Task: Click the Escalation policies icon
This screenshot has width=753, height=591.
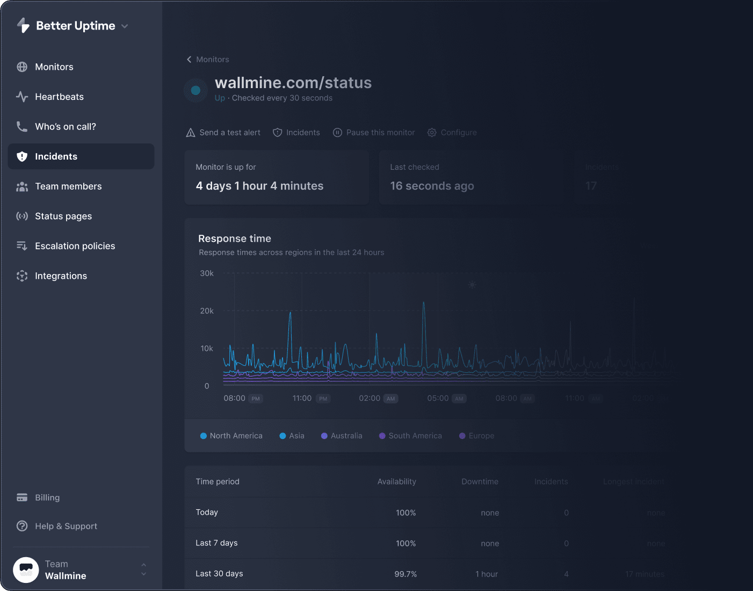Action: click(22, 246)
